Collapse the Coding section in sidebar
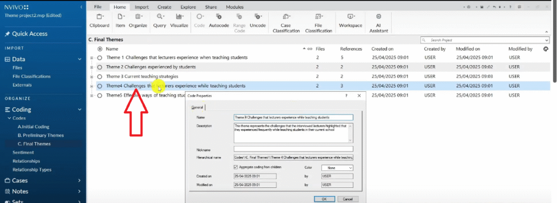 click(x=79, y=110)
